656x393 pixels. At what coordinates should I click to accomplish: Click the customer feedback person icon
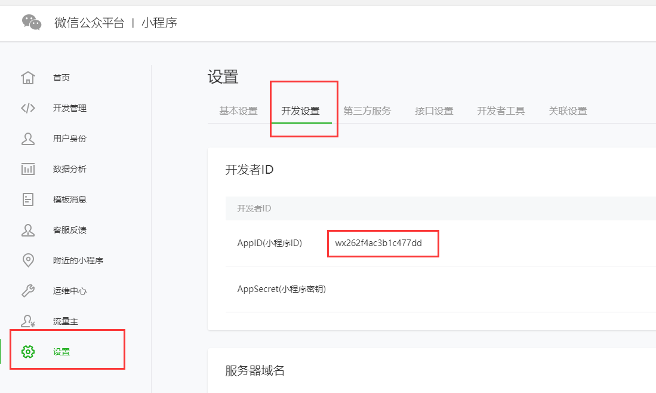coord(28,230)
